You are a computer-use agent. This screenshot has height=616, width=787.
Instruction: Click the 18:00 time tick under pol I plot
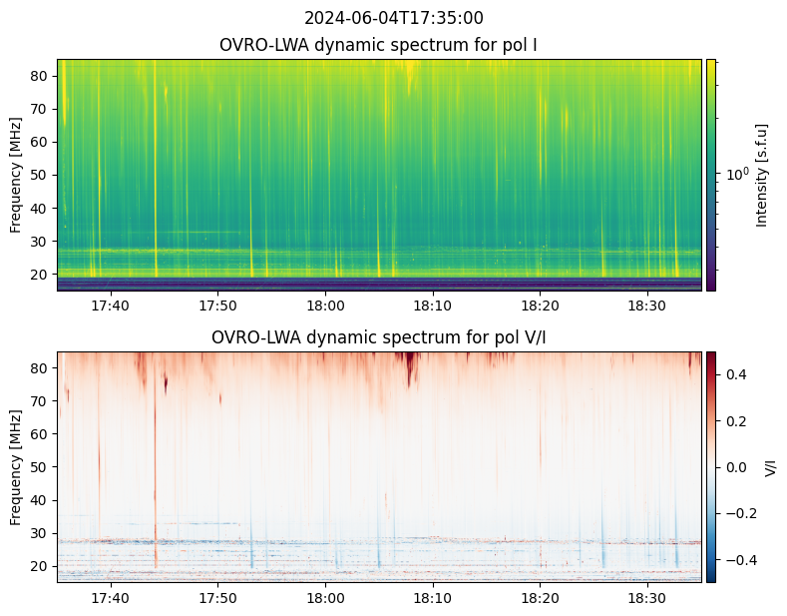pos(325,306)
